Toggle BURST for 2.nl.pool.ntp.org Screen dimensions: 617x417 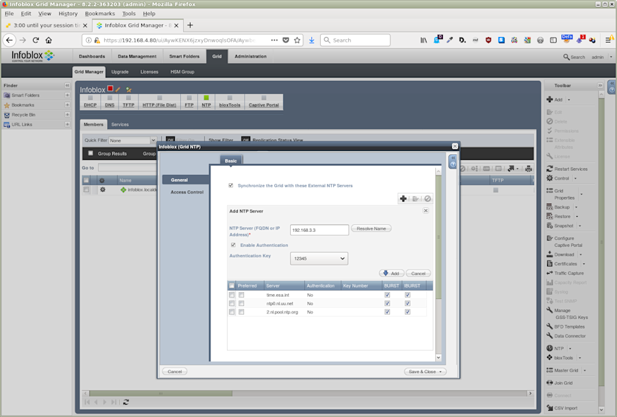387,312
